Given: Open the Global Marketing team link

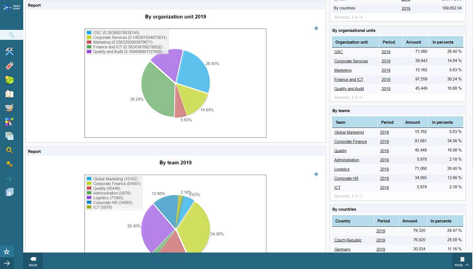Looking at the screenshot, I should (x=349, y=132).
